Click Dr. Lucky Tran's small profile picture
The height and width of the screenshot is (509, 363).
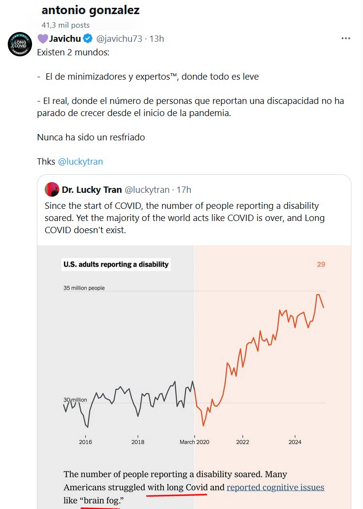pyautogui.click(x=52, y=189)
